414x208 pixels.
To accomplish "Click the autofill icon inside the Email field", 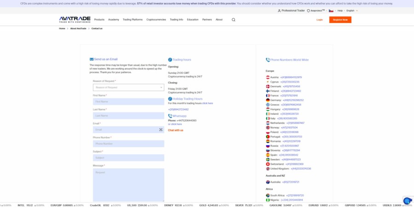I will pyautogui.click(x=161, y=129).
